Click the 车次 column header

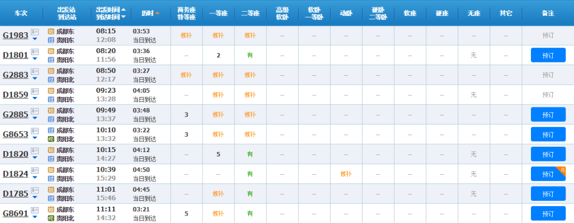(x=21, y=13)
